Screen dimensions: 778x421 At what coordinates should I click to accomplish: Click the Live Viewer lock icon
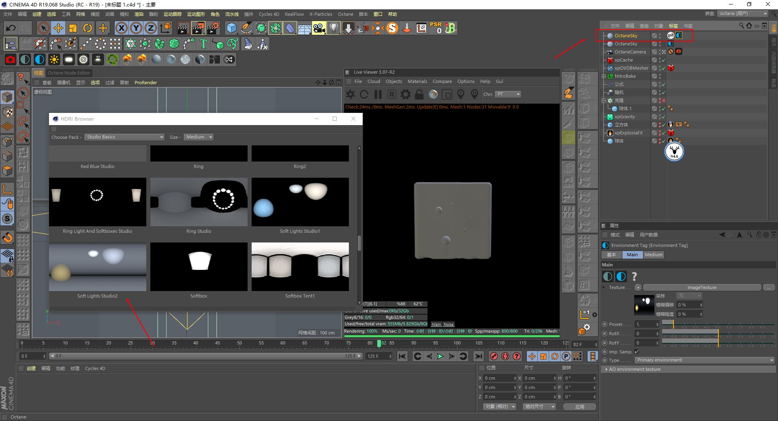pos(419,94)
